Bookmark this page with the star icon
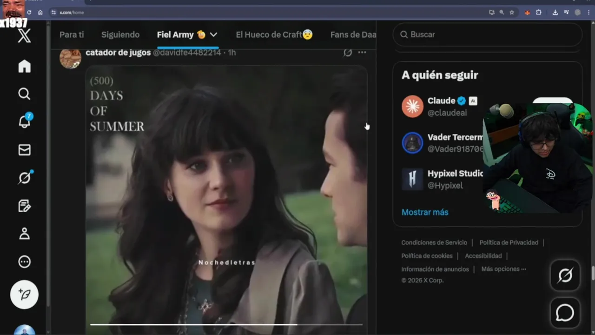Viewport: 595px width, 335px height. 512,13
